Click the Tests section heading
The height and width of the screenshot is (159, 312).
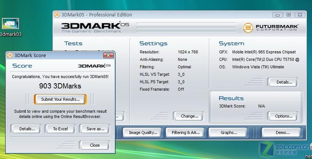coord(73,43)
